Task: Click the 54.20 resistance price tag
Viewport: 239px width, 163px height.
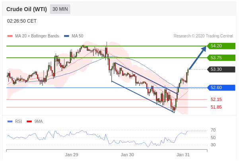Action: point(221,46)
